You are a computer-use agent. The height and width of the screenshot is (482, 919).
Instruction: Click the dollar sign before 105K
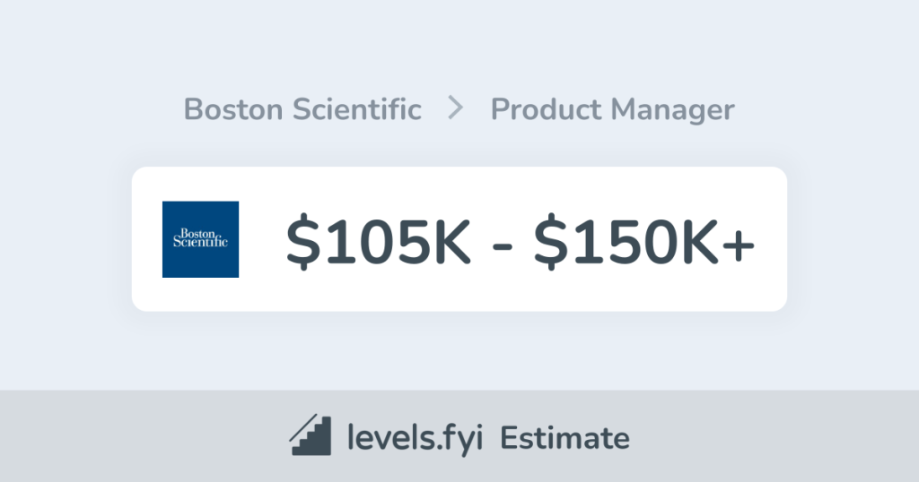click(302, 240)
